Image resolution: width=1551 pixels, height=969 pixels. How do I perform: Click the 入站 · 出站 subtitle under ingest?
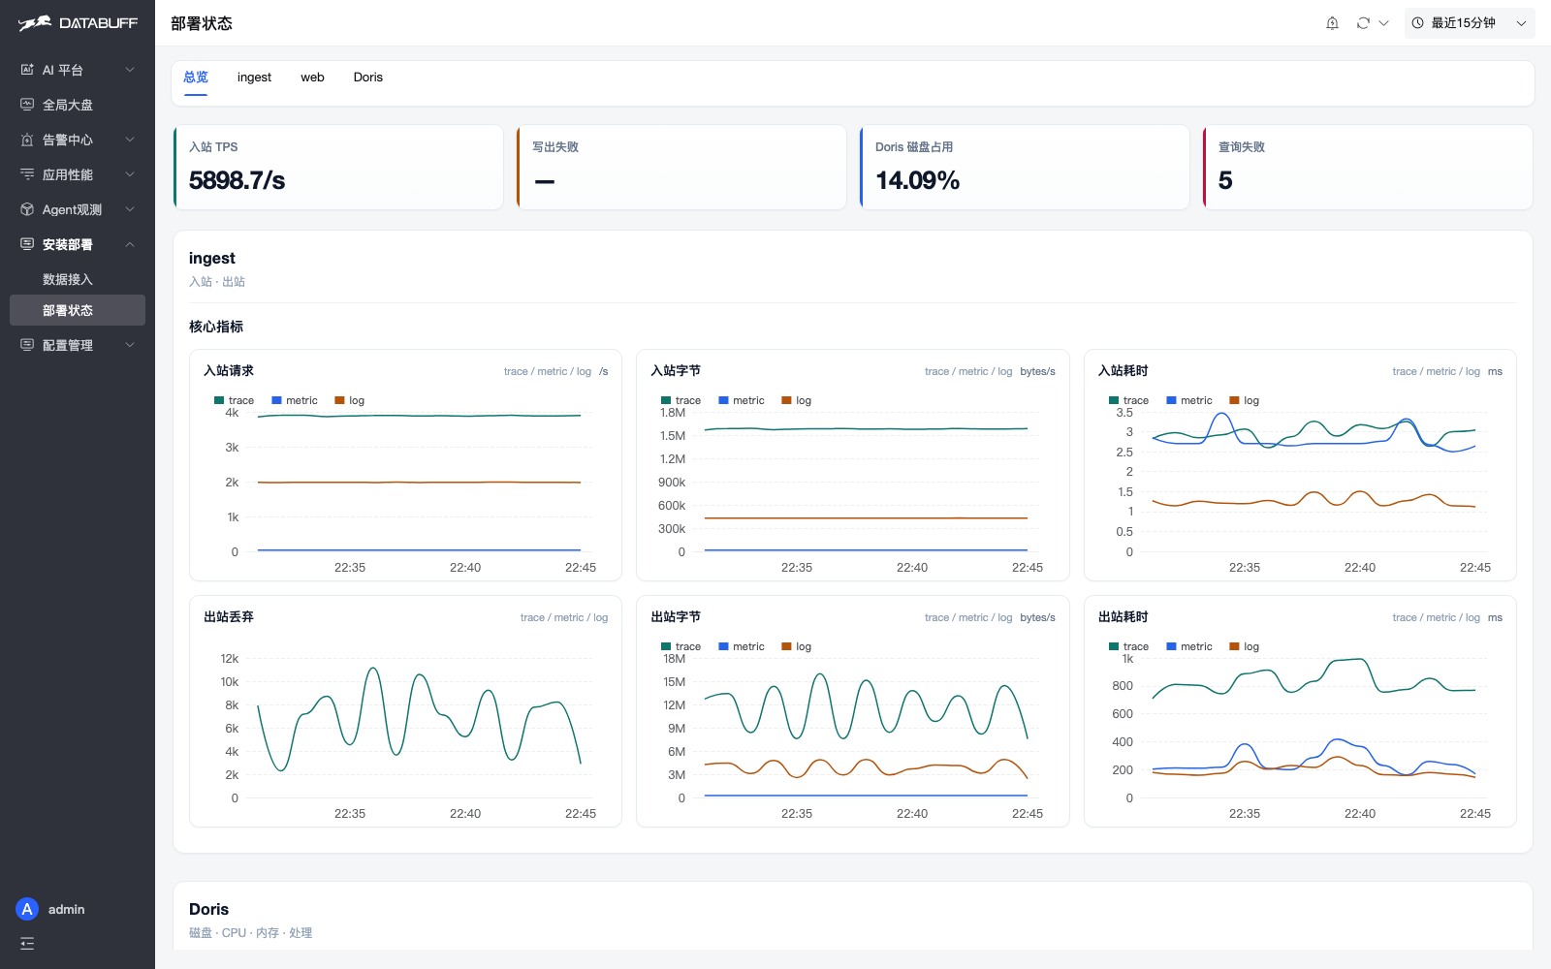(x=217, y=282)
